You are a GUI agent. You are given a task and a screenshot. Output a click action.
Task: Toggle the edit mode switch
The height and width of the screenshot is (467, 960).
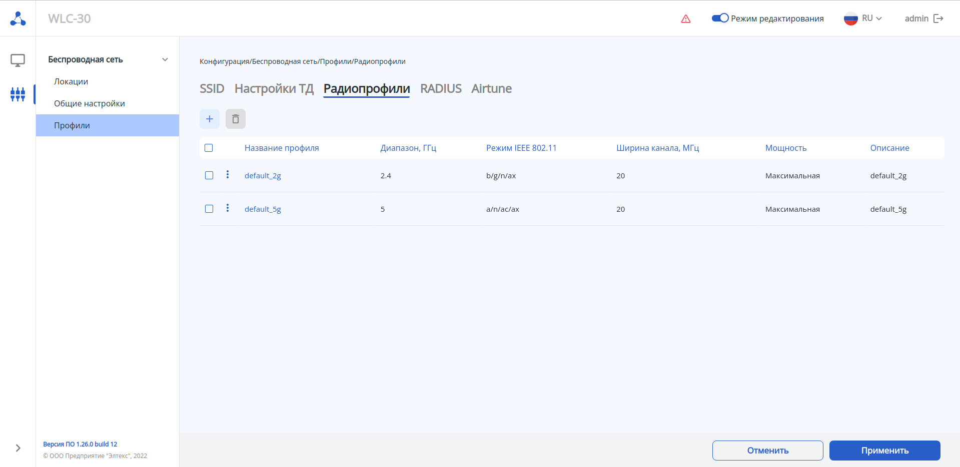point(720,18)
